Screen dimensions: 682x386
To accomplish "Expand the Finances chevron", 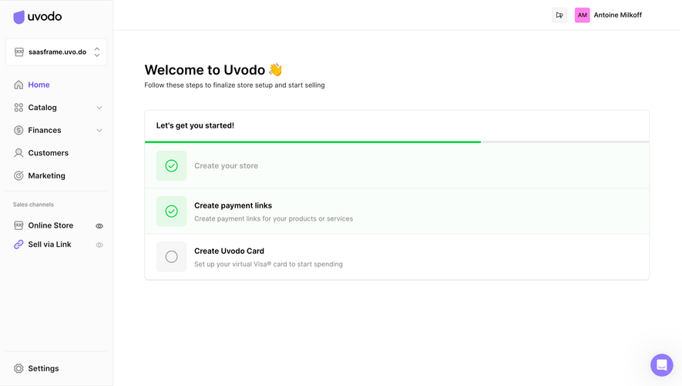I will click(99, 130).
